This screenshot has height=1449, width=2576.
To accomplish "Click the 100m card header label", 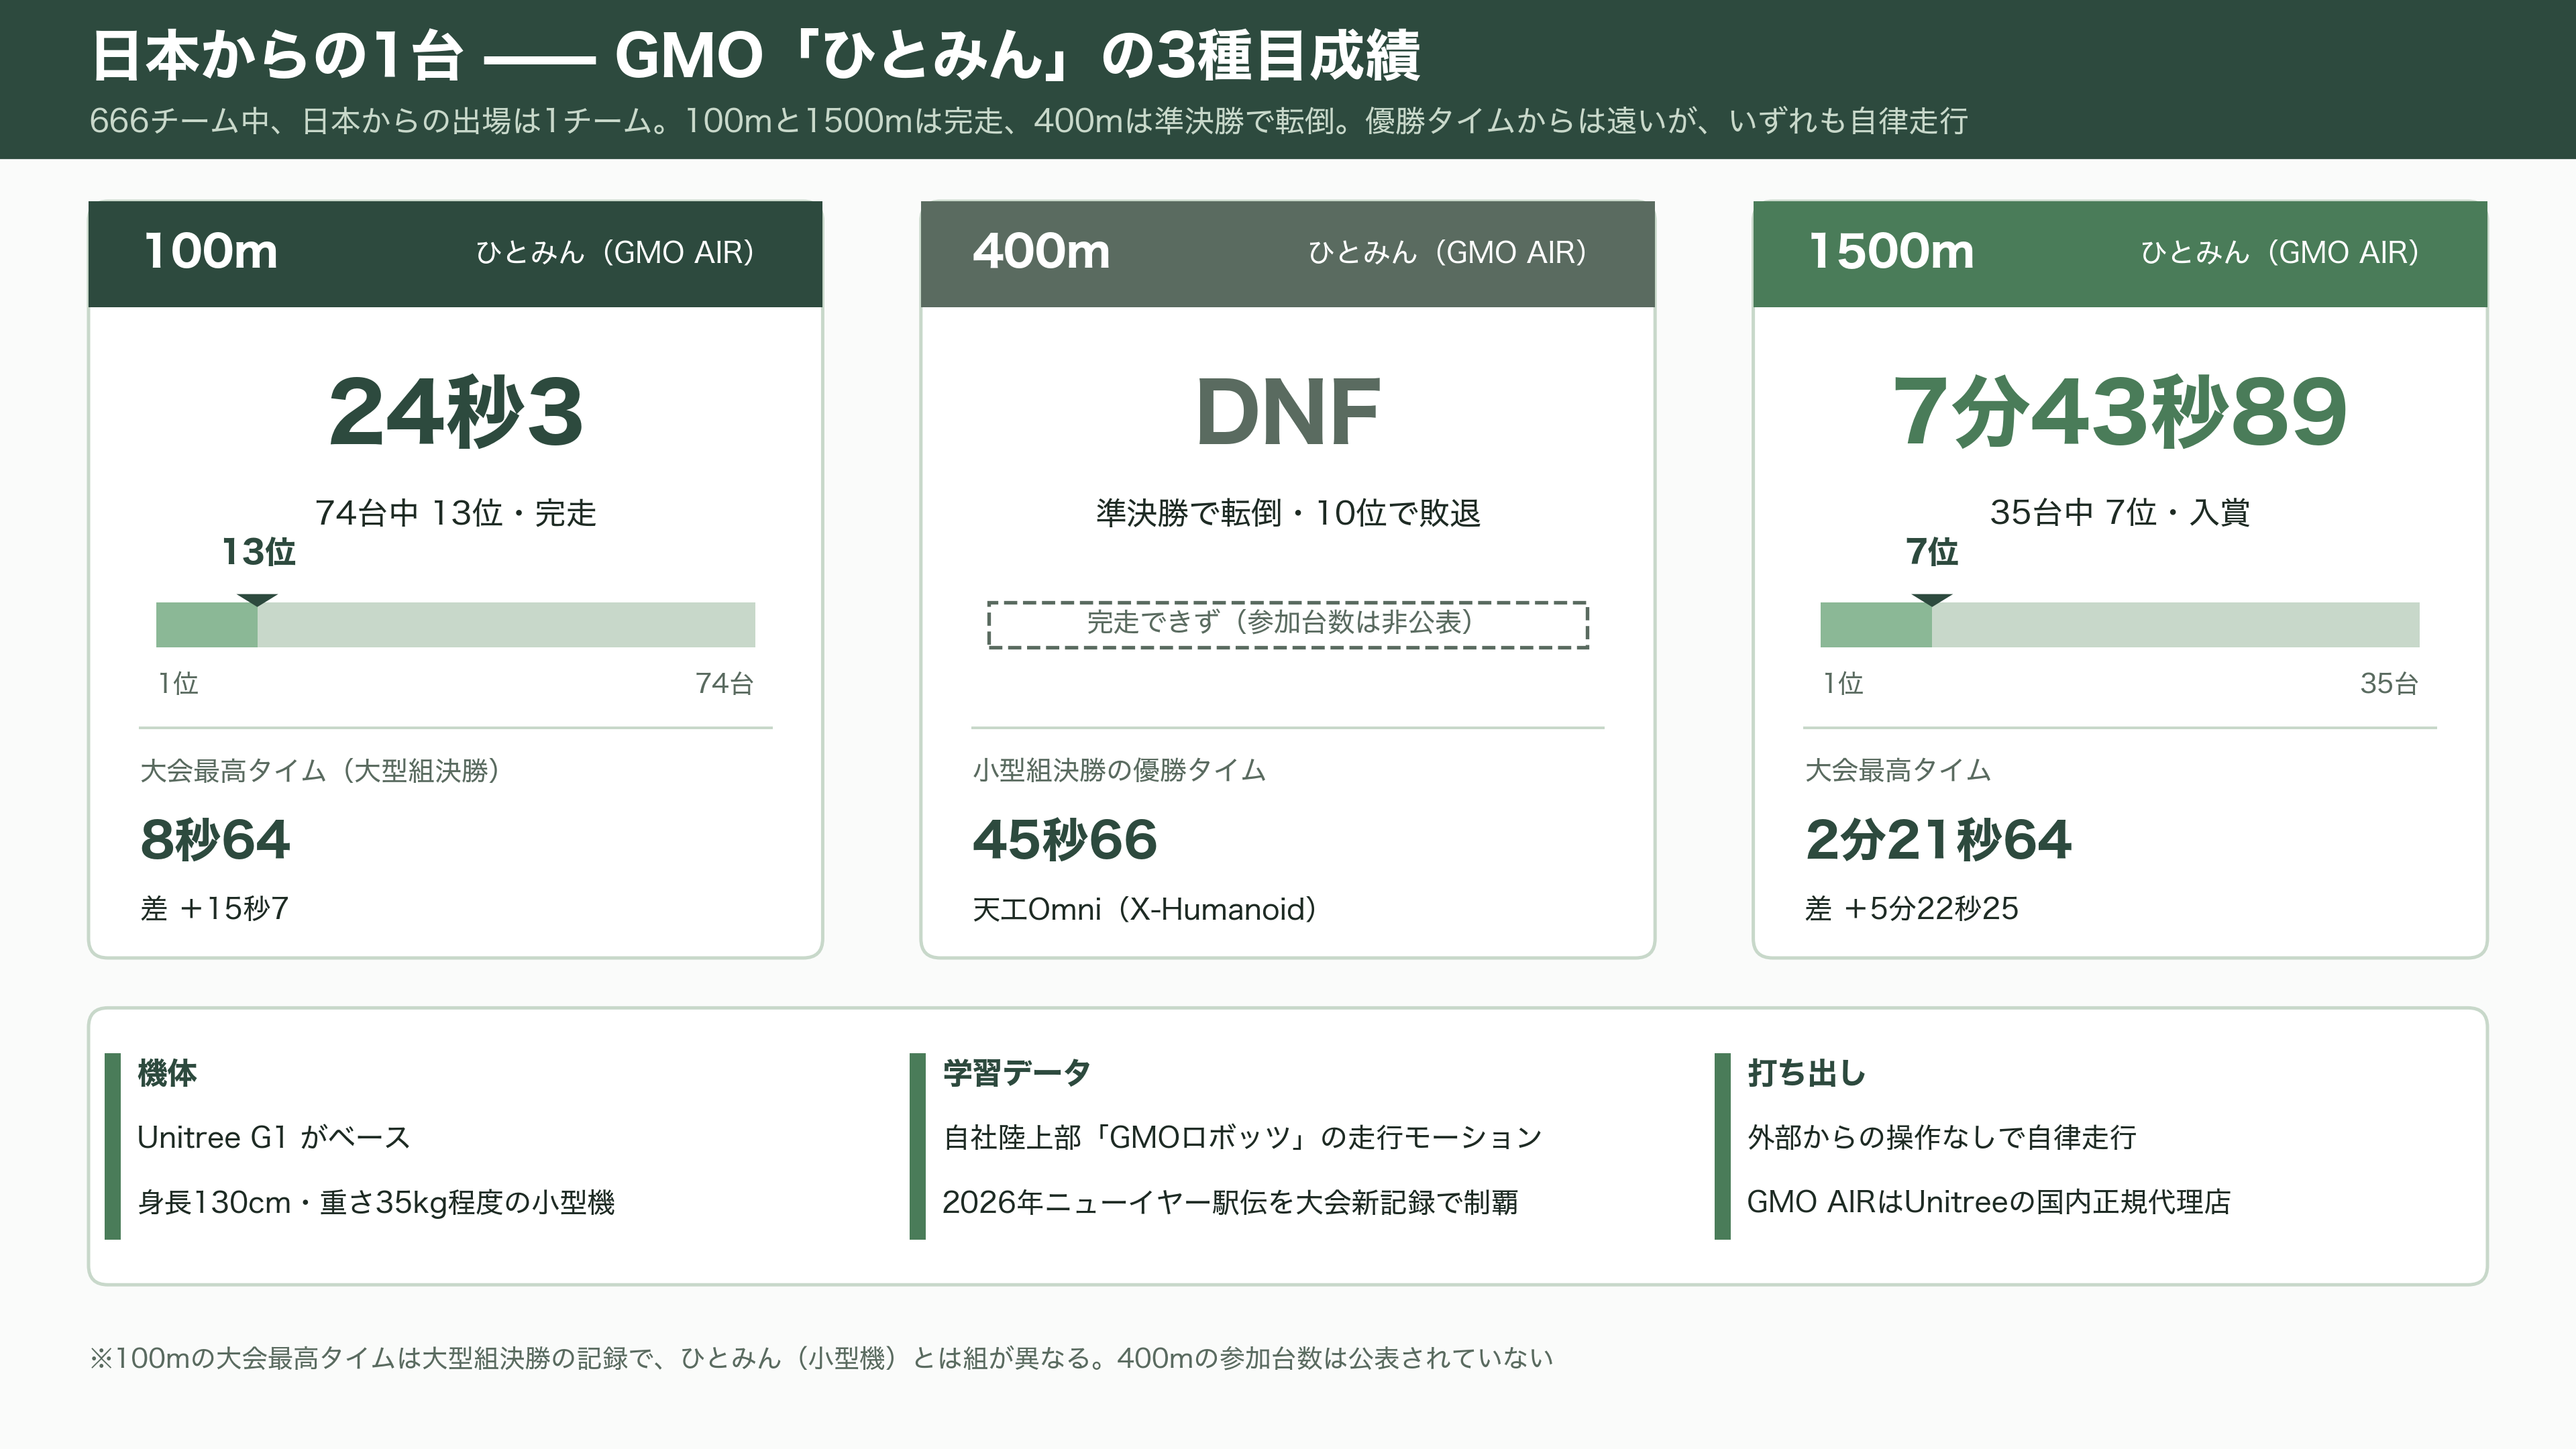I will click(211, 250).
